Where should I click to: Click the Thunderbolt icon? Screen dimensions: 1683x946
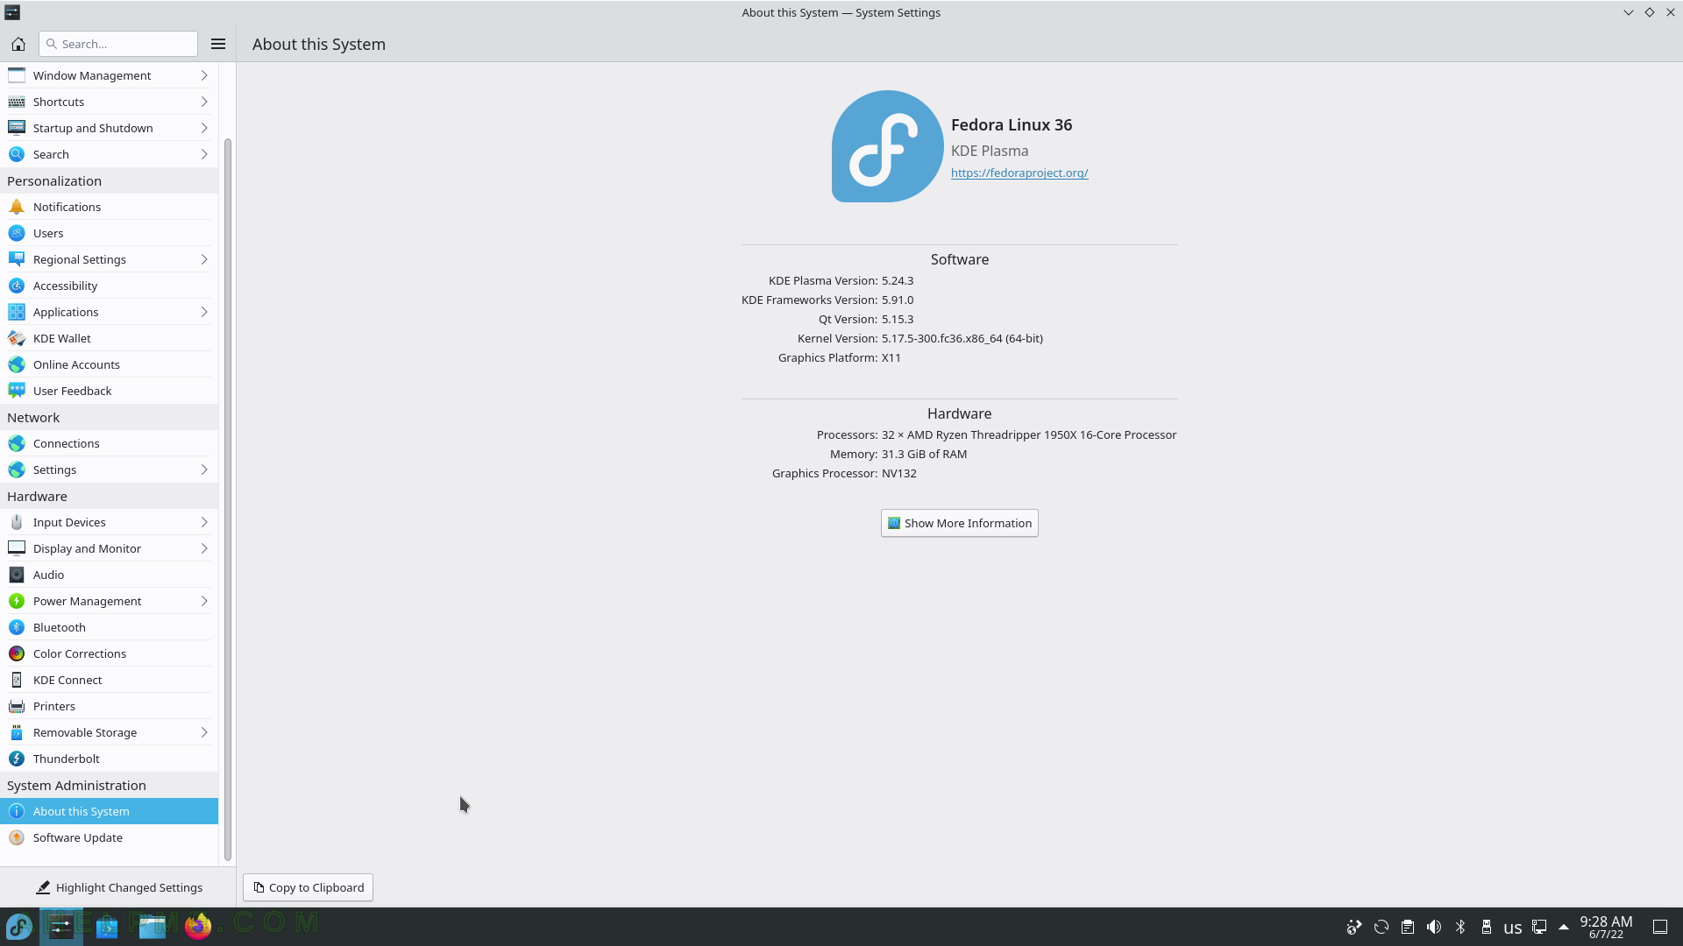coord(17,759)
